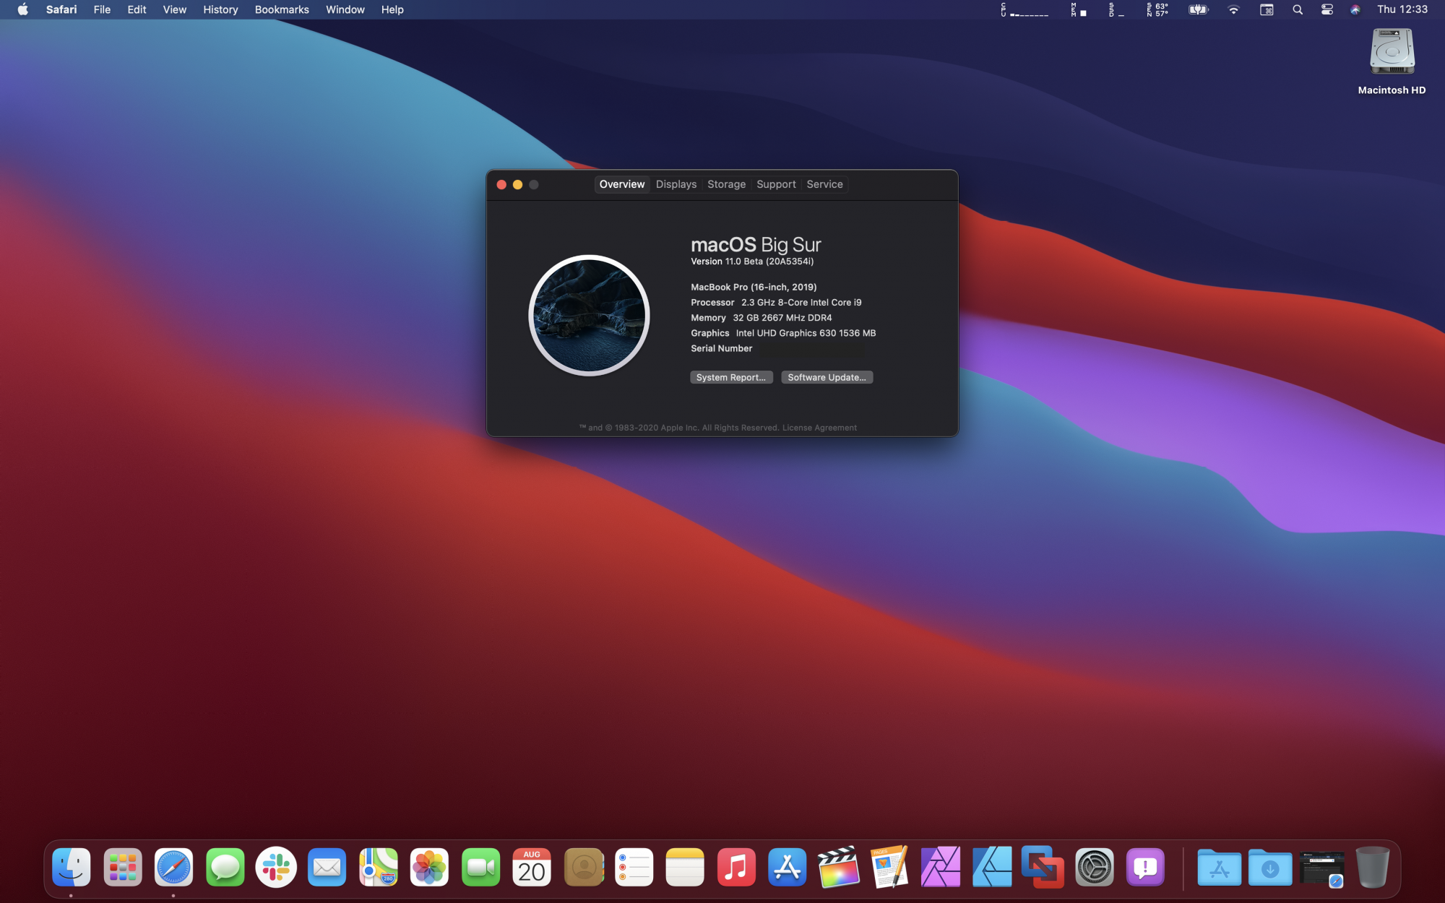Open Launchpad from the dock

[122, 867]
